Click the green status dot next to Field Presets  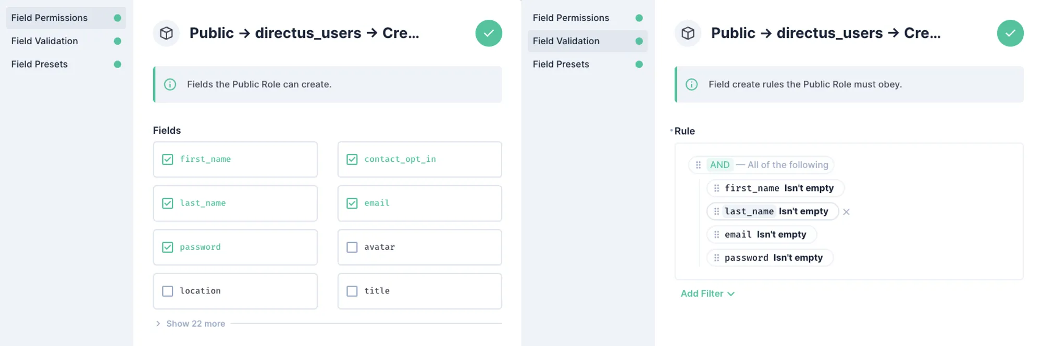click(639, 64)
